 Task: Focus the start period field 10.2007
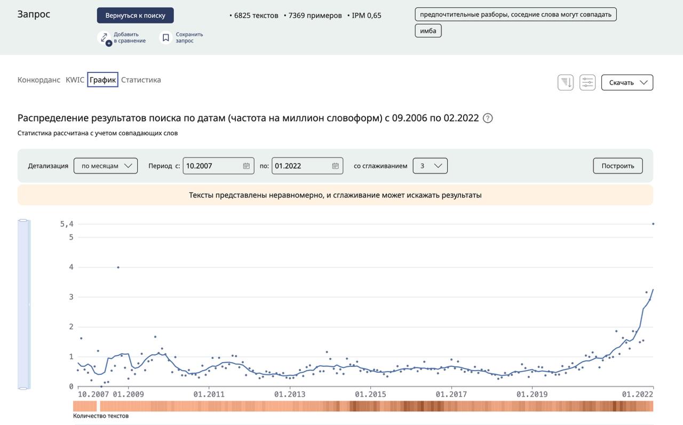[219, 166]
